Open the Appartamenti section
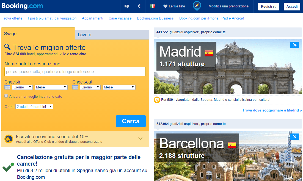 pyautogui.click(x=92, y=18)
